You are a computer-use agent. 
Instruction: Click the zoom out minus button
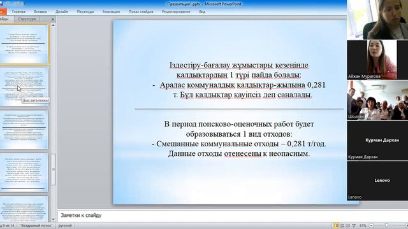click(371, 226)
